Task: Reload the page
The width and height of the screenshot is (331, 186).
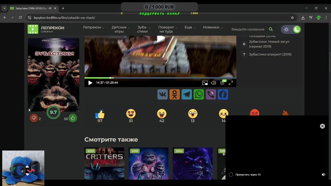Action: pyautogui.click(x=20, y=18)
